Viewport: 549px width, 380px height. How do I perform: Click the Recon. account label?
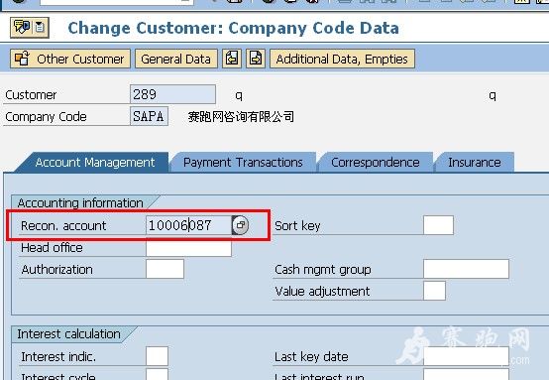[x=63, y=226]
